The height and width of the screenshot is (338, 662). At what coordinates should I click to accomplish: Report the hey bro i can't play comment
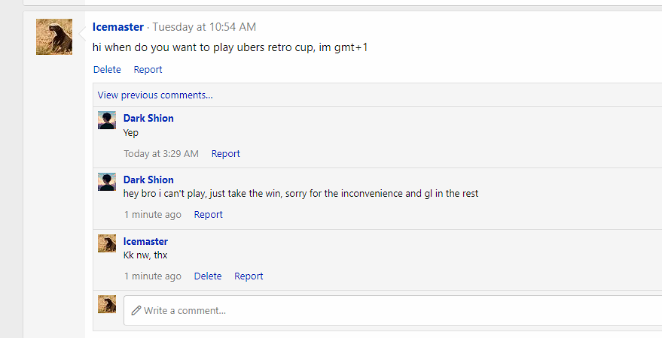point(208,215)
